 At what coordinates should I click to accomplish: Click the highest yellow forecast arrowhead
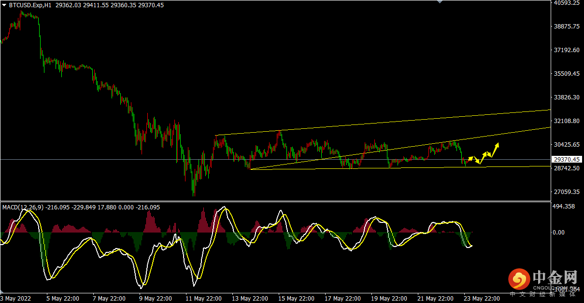pyautogui.click(x=497, y=144)
